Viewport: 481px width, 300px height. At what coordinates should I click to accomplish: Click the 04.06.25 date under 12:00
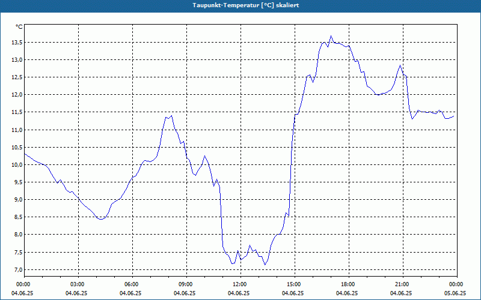coord(239,293)
